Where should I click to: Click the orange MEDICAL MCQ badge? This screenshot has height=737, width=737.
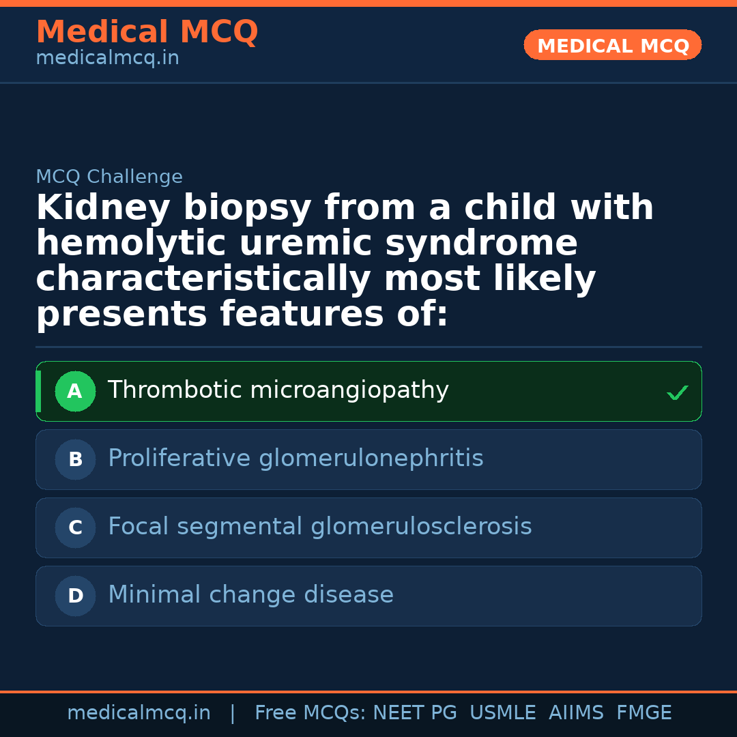click(612, 45)
